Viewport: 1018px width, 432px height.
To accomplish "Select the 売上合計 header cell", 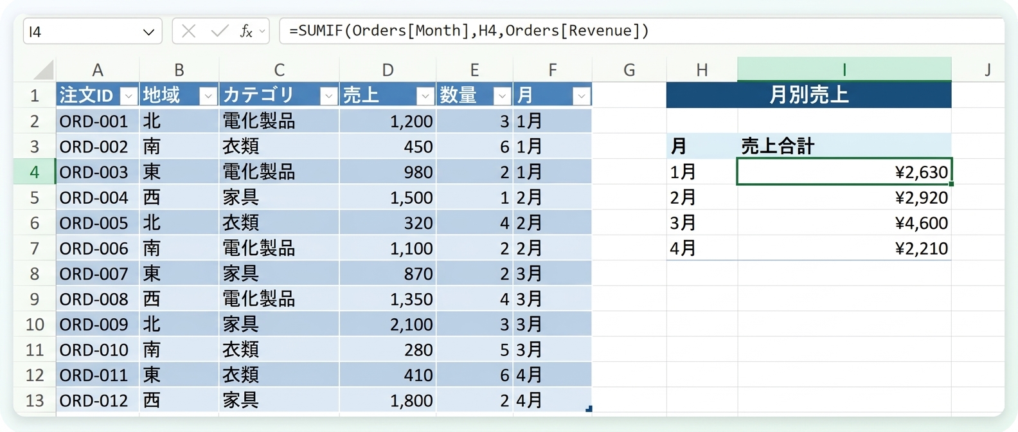I will (844, 146).
